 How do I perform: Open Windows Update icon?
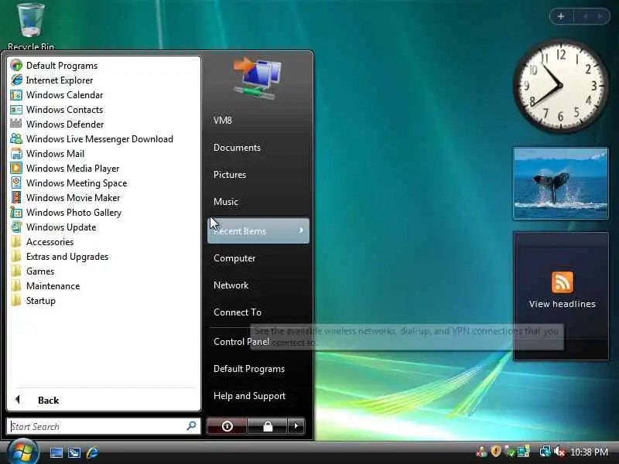click(x=16, y=227)
